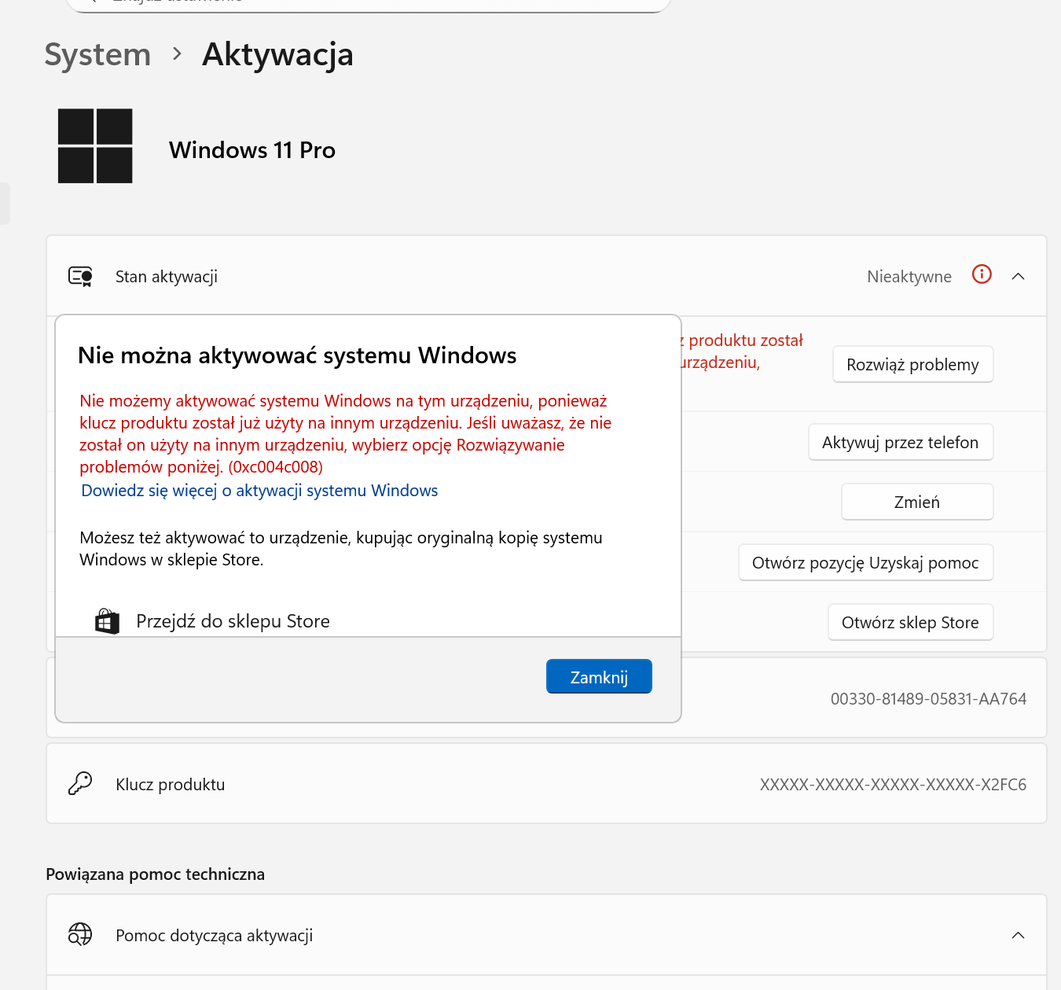Viewport: 1061px width, 990px height.
Task: Click the activation state certificate icon
Action: tap(80, 276)
